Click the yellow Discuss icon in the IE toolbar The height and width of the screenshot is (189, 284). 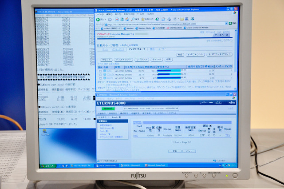click(x=182, y=19)
